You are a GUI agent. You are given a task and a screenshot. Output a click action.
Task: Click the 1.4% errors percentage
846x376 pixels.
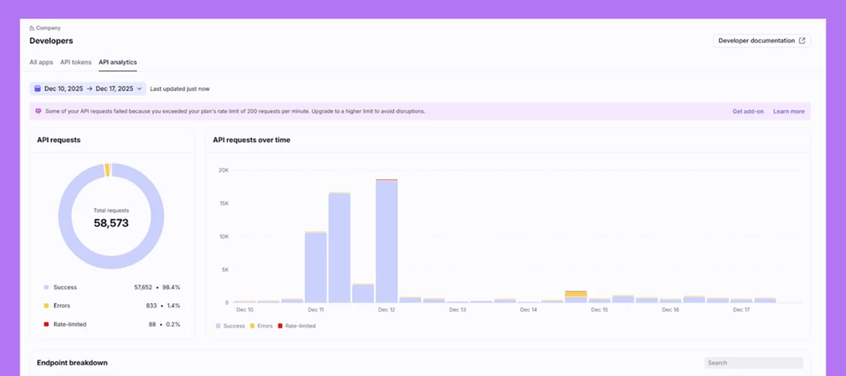(x=173, y=306)
